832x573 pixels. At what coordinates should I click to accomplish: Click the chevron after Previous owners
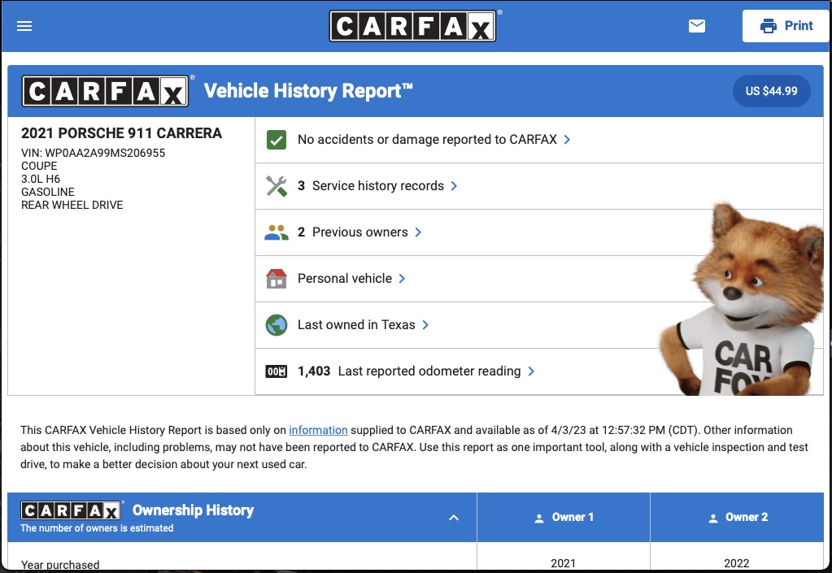click(x=418, y=232)
